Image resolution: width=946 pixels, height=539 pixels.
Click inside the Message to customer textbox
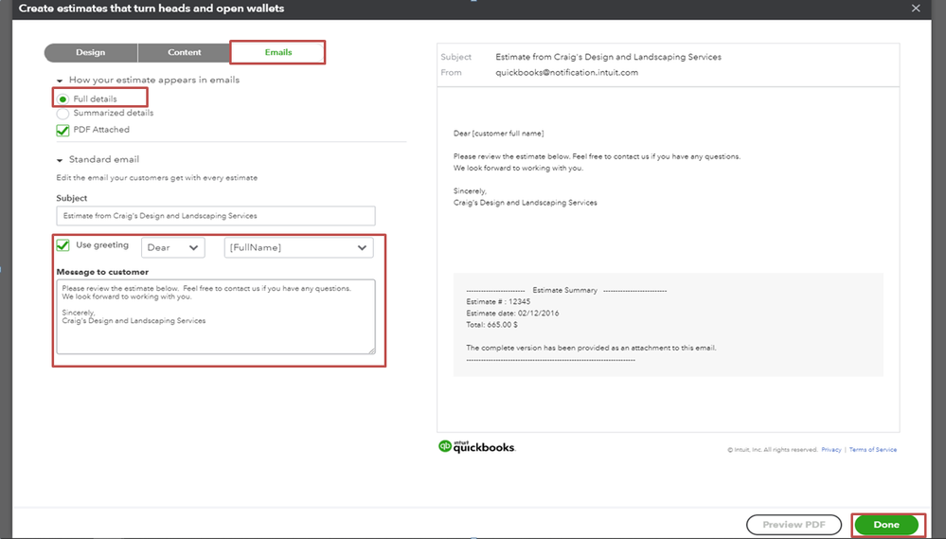pyautogui.click(x=215, y=316)
